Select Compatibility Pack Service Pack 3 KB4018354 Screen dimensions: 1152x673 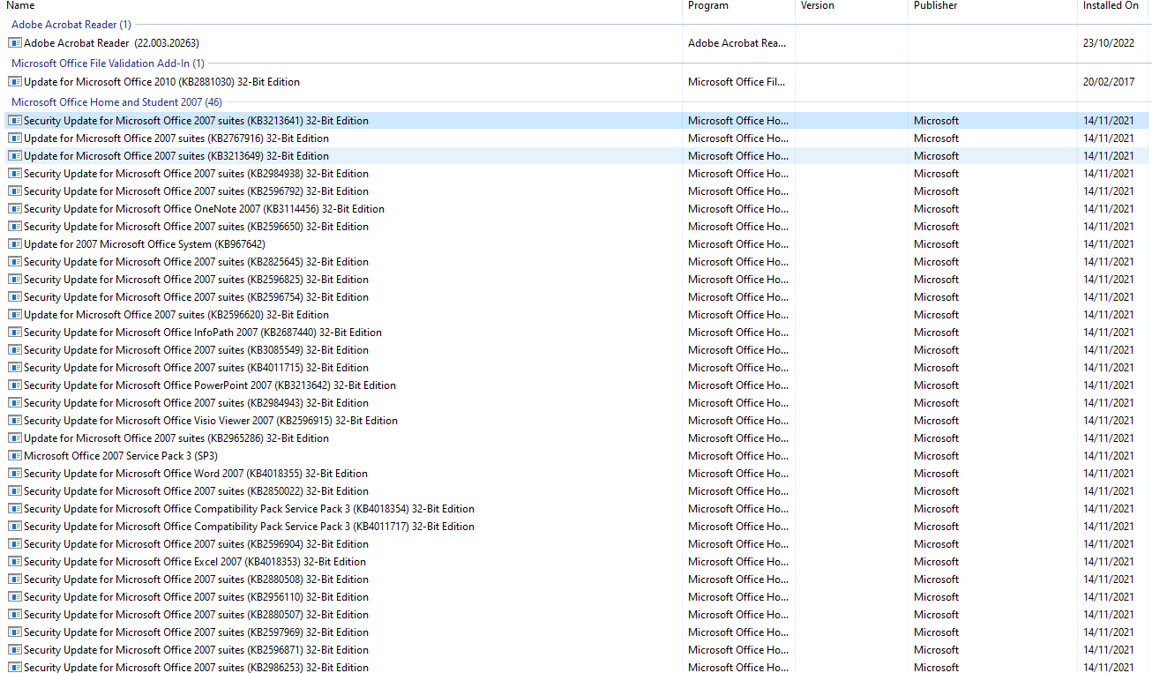(577, 508)
